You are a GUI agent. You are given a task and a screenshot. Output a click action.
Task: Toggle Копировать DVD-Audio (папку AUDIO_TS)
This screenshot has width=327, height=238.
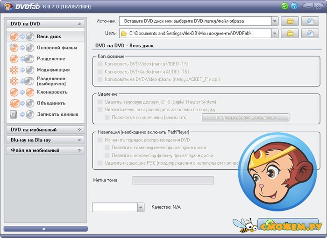coord(100,72)
